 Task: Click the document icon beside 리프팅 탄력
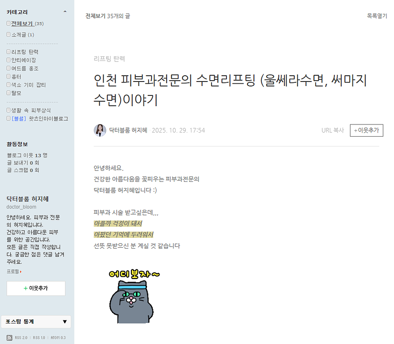point(8,52)
